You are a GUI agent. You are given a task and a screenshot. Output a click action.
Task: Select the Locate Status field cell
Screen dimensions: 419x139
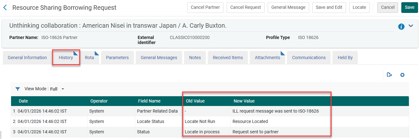[x=151, y=121]
